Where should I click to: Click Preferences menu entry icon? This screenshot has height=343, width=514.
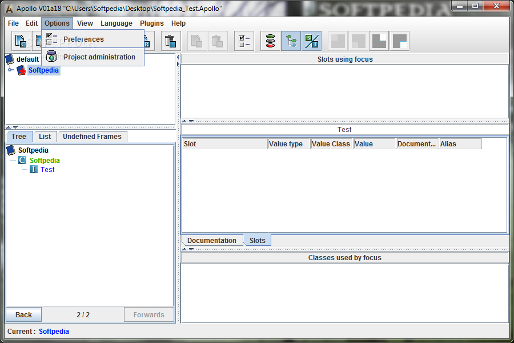[x=51, y=39]
